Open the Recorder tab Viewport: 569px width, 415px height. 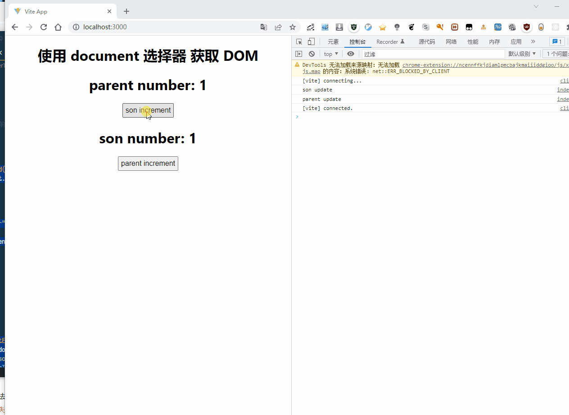[391, 42]
